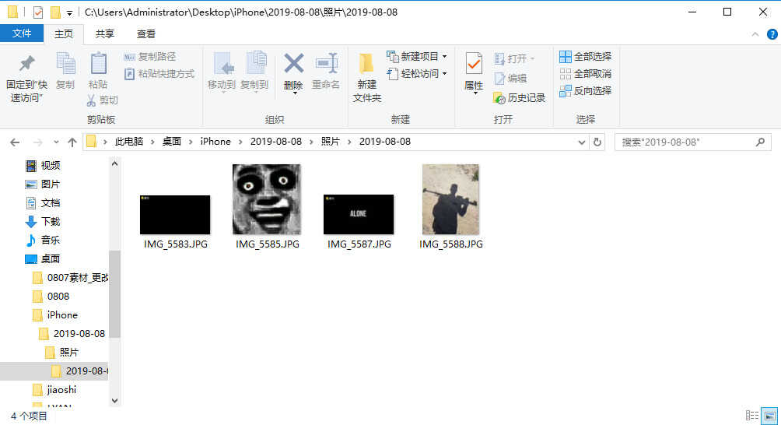Go up one folder level

72,142
